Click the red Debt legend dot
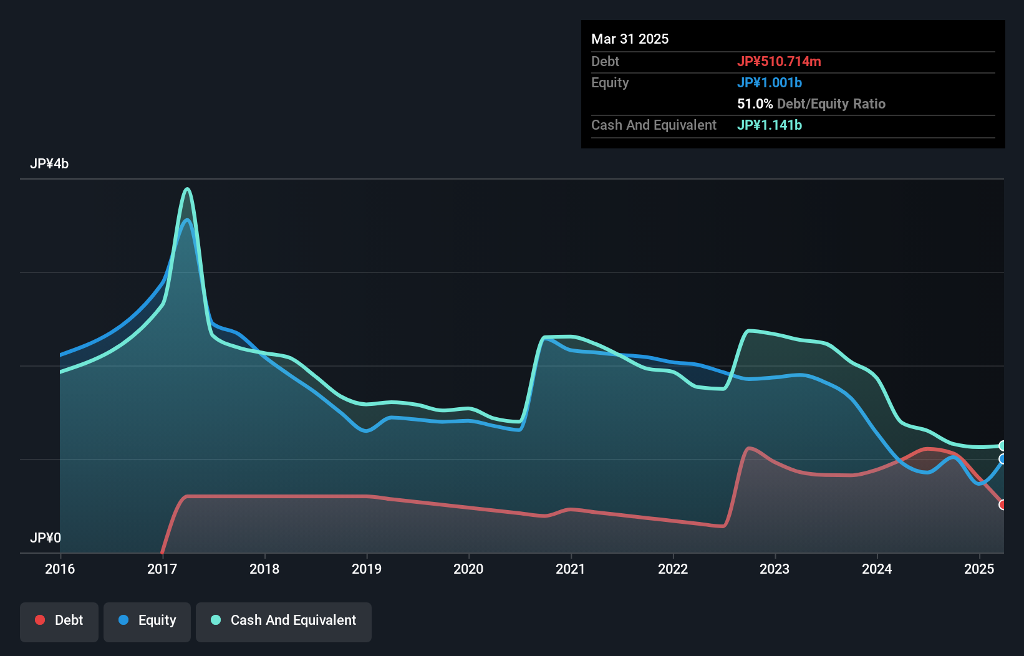The width and height of the screenshot is (1024, 656). [x=40, y=620]
